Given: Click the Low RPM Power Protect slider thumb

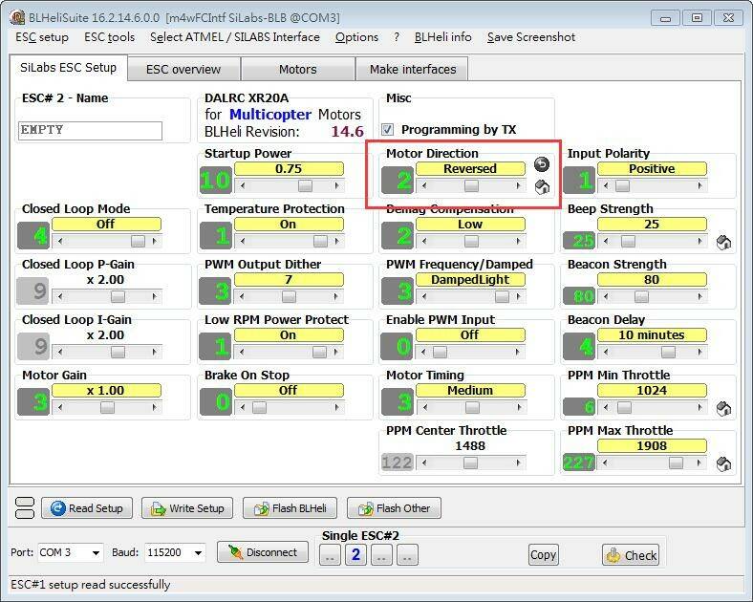Looking at the screenshot, I should 319,352.
